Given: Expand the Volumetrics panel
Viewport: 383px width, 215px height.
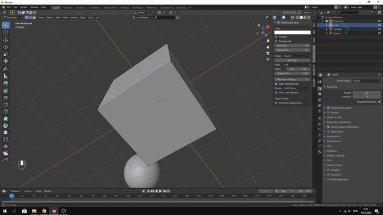Looking at the screenshot, I should tap(333, 137).
